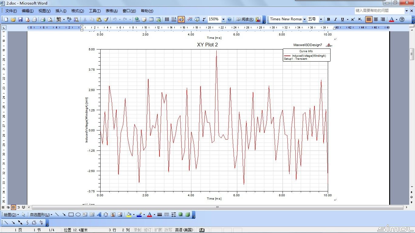This screenshot has width=415, height=233.
Task: Apply Shadow Style green square icon
Action: tap(180, 214)
